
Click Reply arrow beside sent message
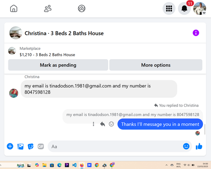tap(103, 124)
